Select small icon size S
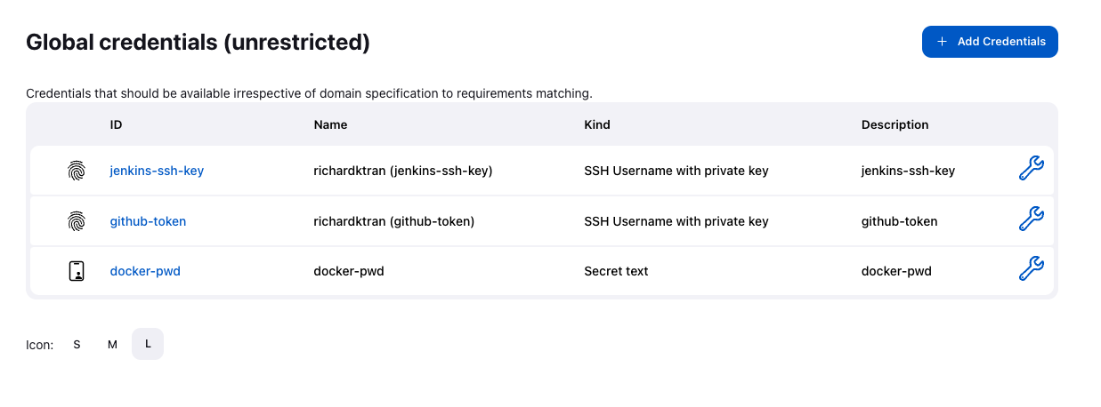The width and height of the screenshot is (1101, 407). 77,345
